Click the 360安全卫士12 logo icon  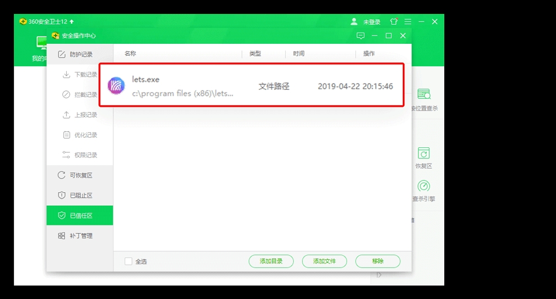(23, 21)
